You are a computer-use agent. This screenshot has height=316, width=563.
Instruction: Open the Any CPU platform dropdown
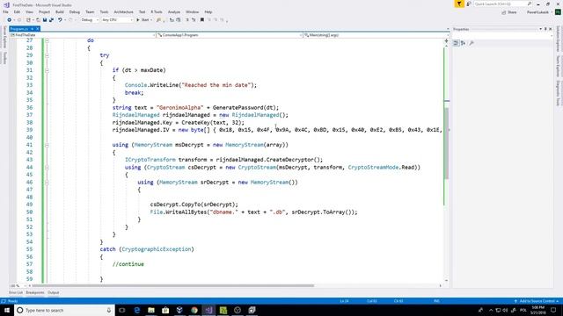click(117, 20)
